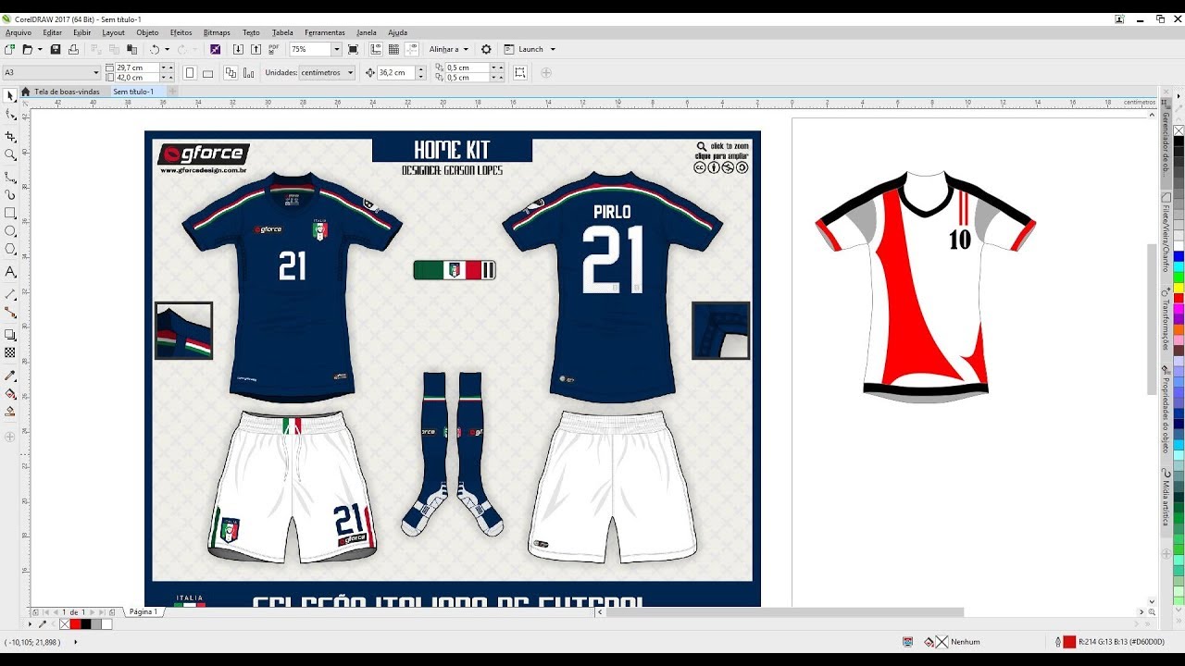Select the Connector tool
This screenshot has height=666, width=1185.
point(10,313)
